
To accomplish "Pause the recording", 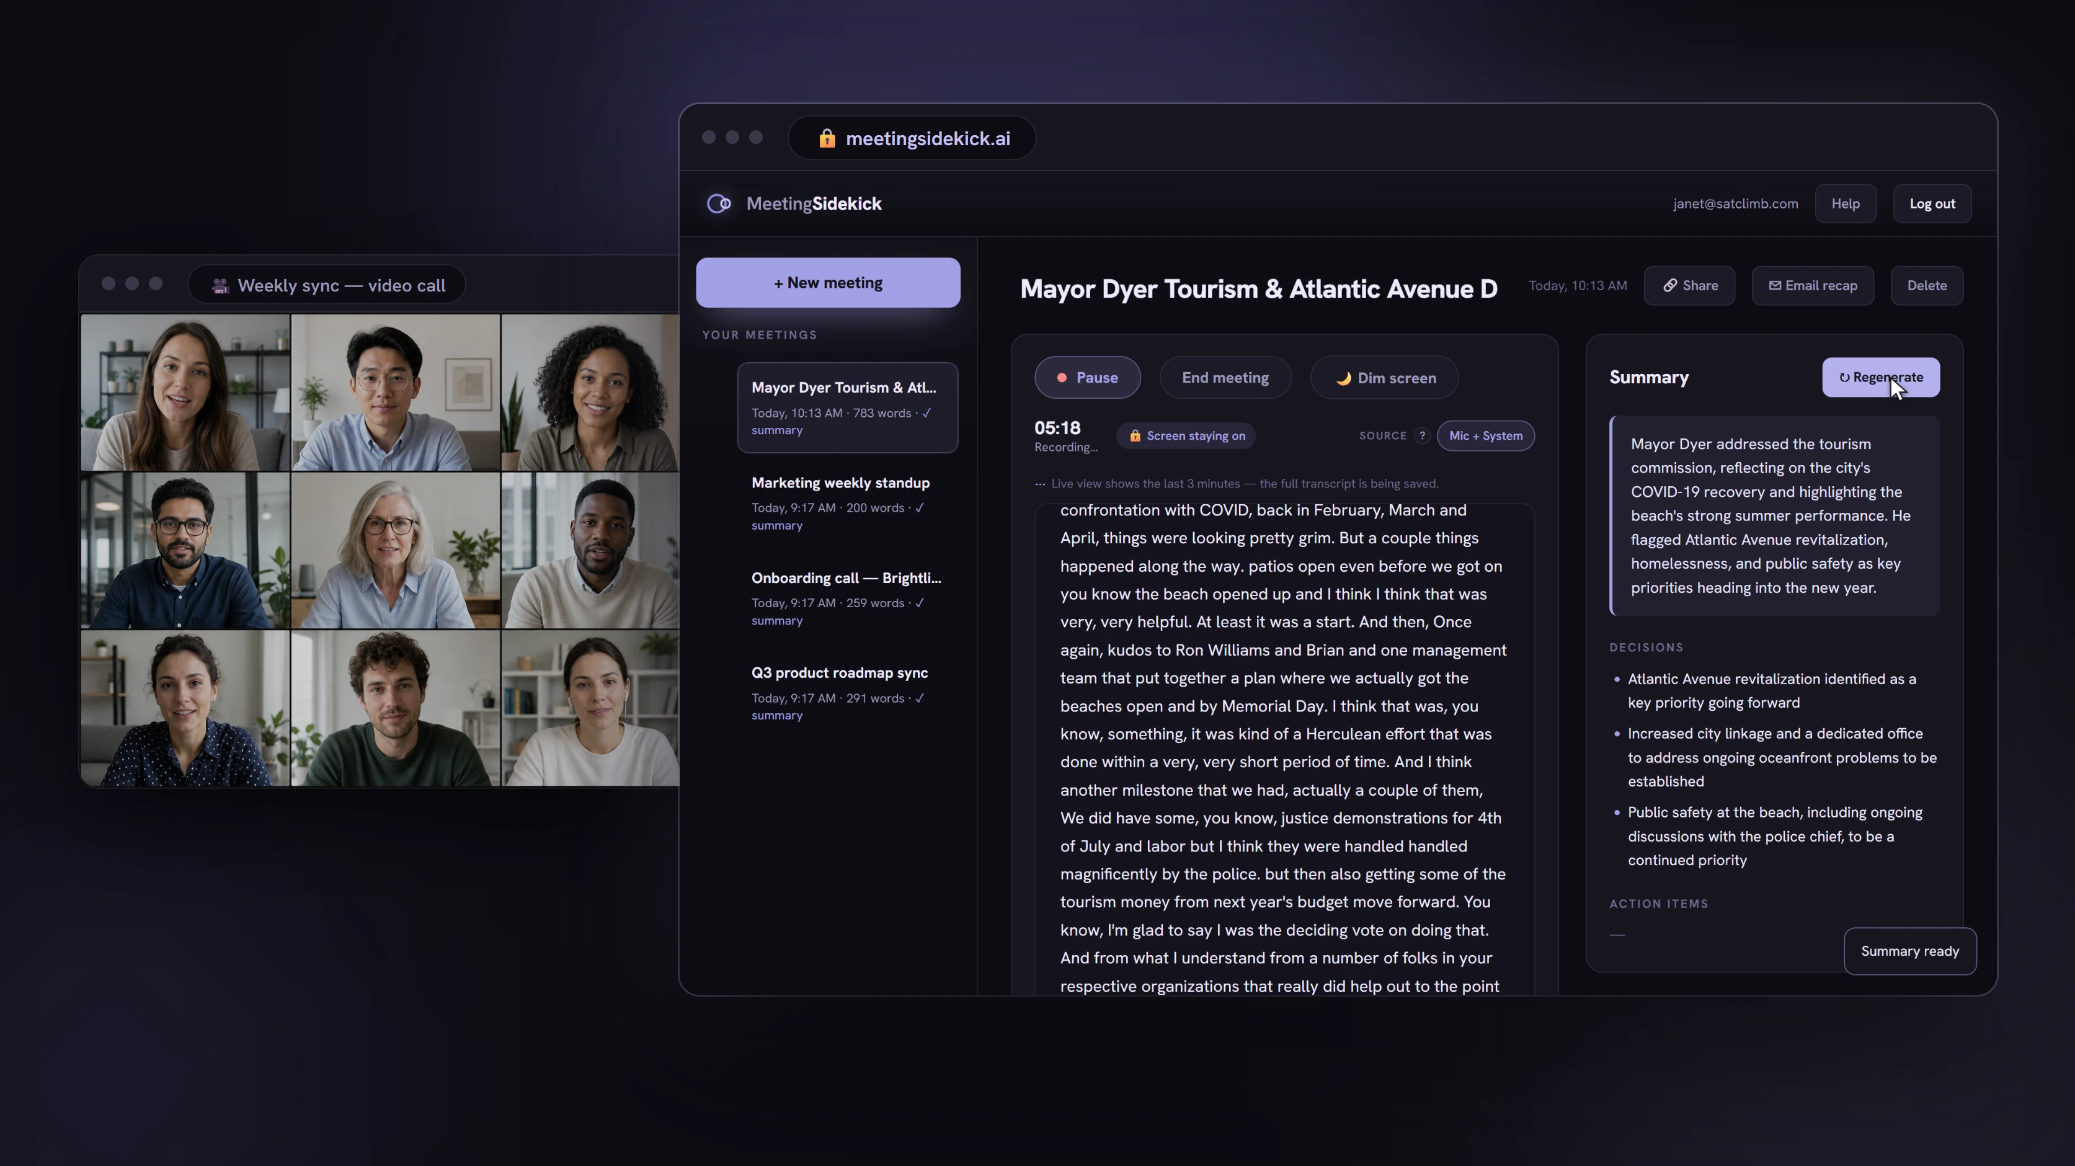I will point(1088,378).
